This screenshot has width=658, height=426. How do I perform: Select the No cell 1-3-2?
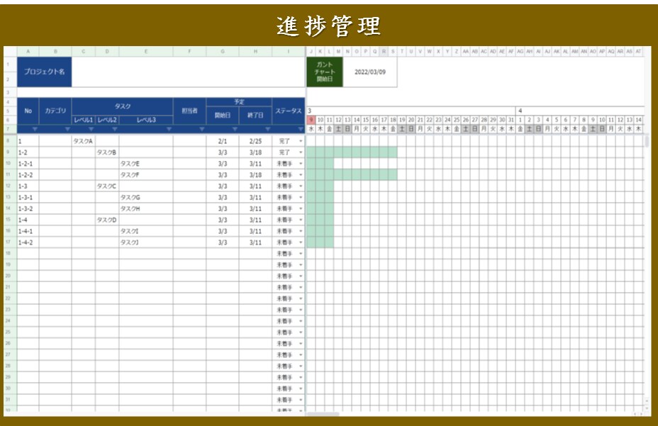[28, 208]
